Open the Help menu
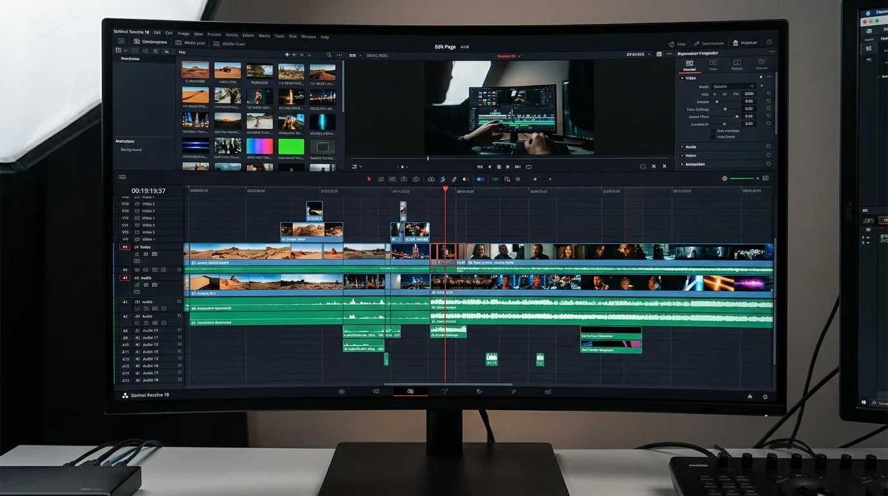 point(325,37)
